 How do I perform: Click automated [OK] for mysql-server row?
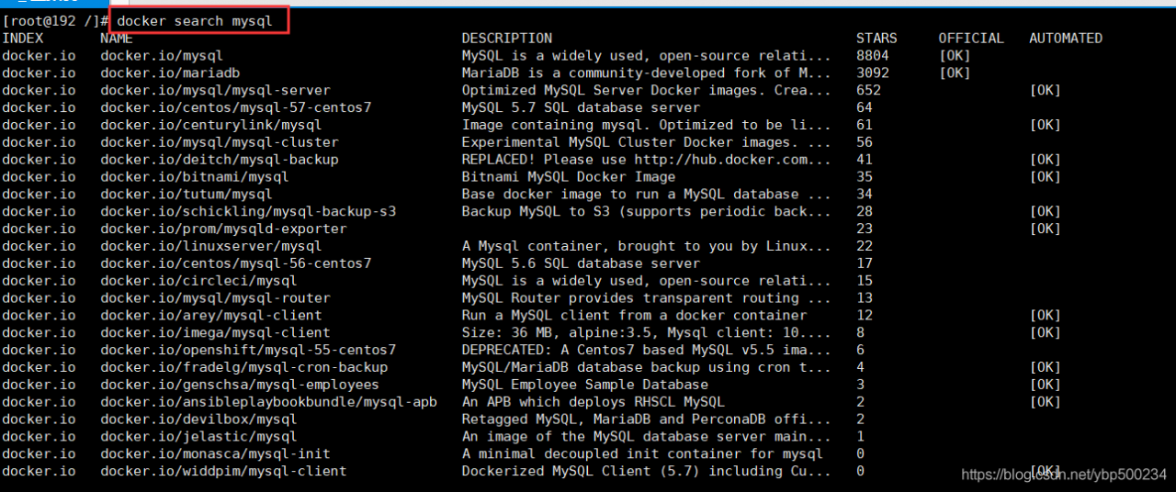click(1046, 91)
